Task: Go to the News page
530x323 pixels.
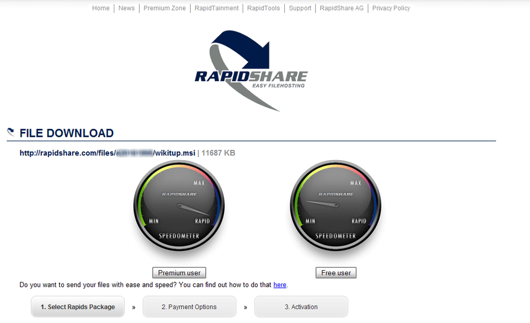Action: (126, 8)
